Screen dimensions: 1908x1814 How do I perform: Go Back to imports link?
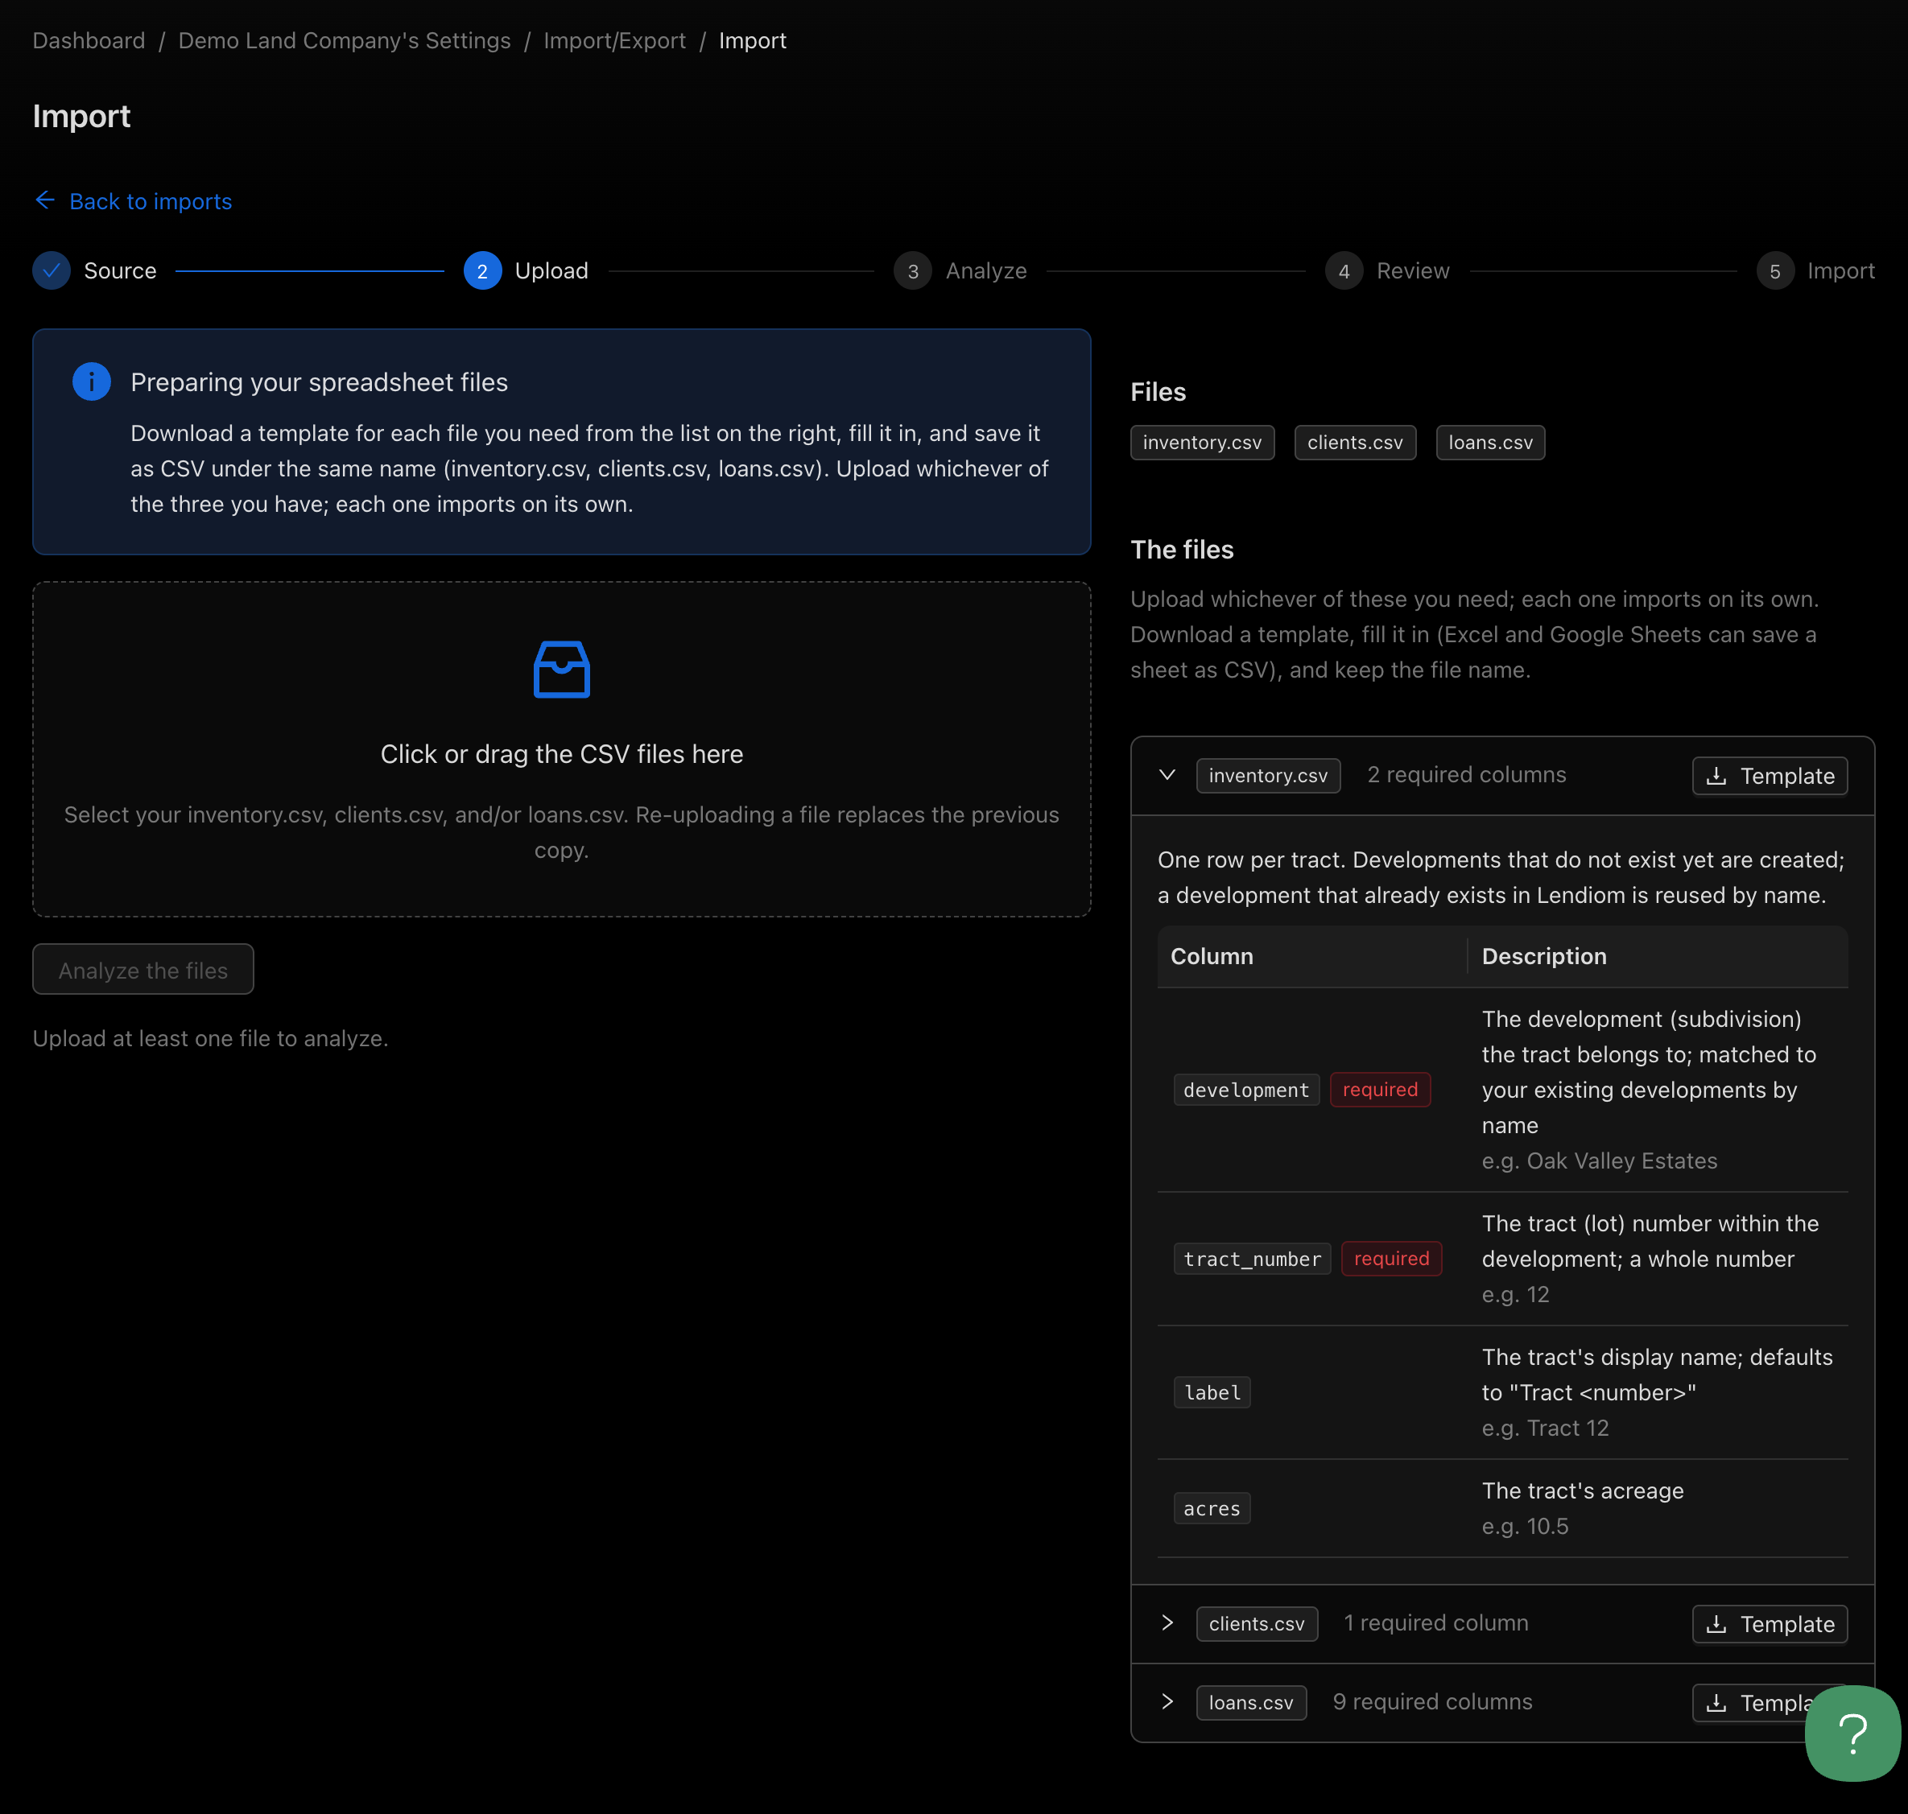click(x=151, y=201)
